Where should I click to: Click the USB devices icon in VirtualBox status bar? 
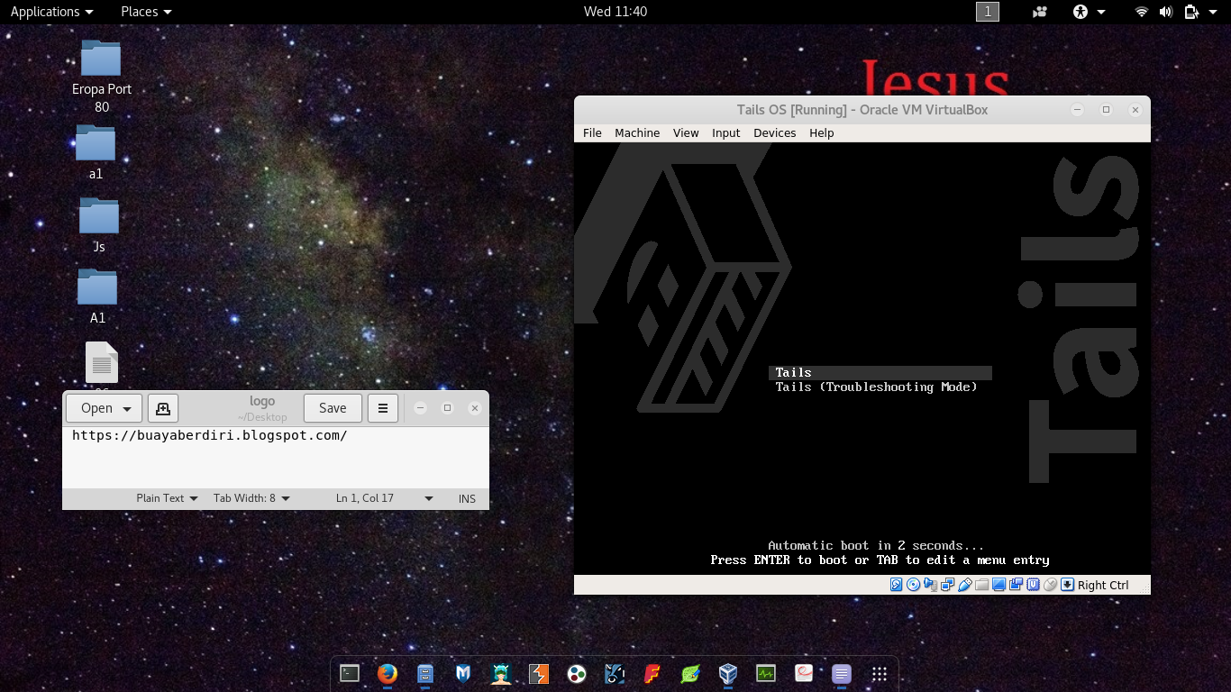tap(965, 585)
